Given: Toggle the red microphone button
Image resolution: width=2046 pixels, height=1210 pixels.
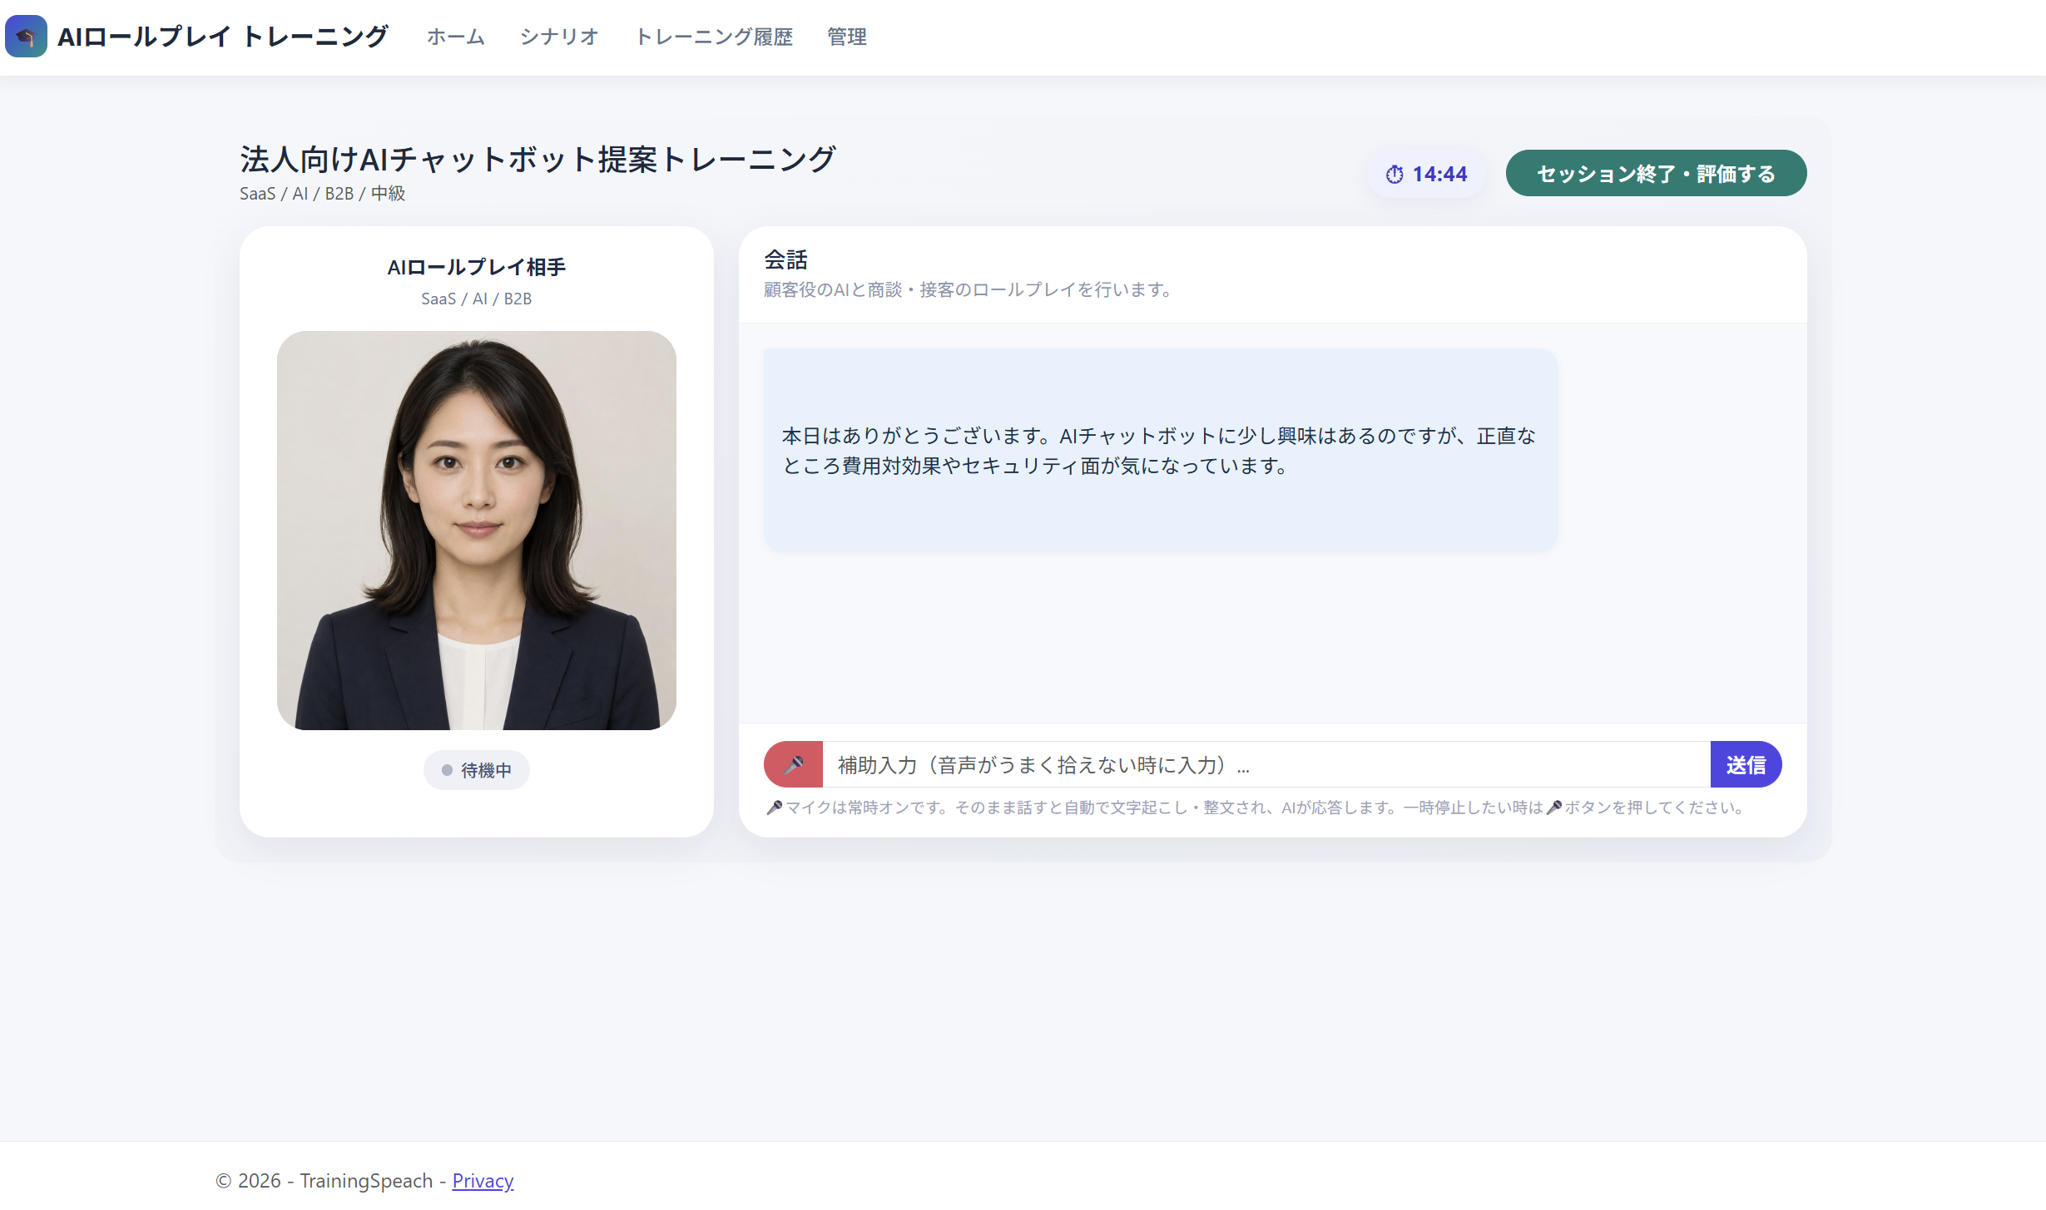Looking at the screenshot, I should (x=794, y=763).
